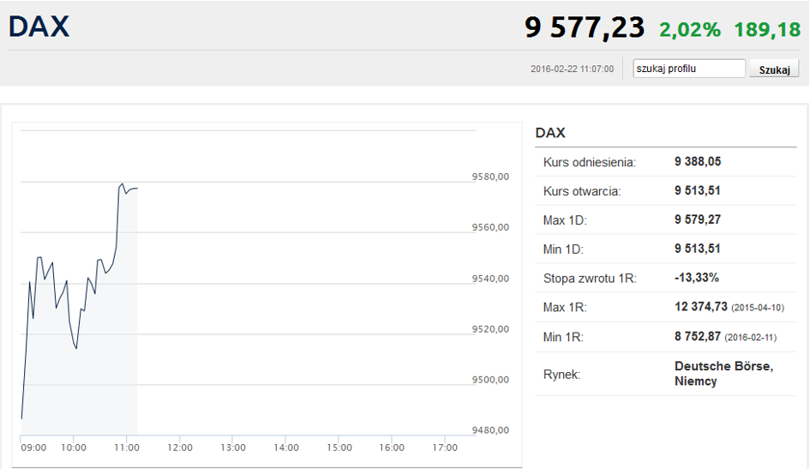Click the chart line peak near 9580

point(123,183)
